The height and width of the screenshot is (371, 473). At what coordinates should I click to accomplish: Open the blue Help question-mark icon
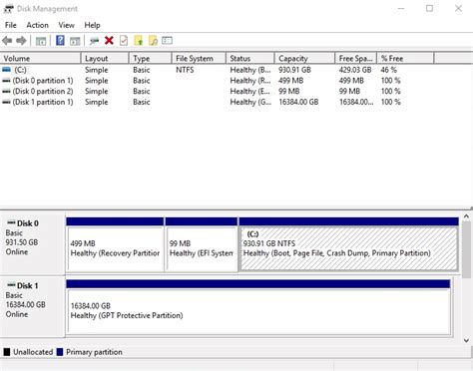(60, 41)
